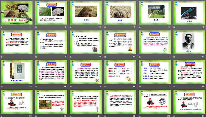The height and width of the screenshot is (117, 206).
Task: Select slide 18 thumbnail with structure outline
Action: (x=189, y=72)
